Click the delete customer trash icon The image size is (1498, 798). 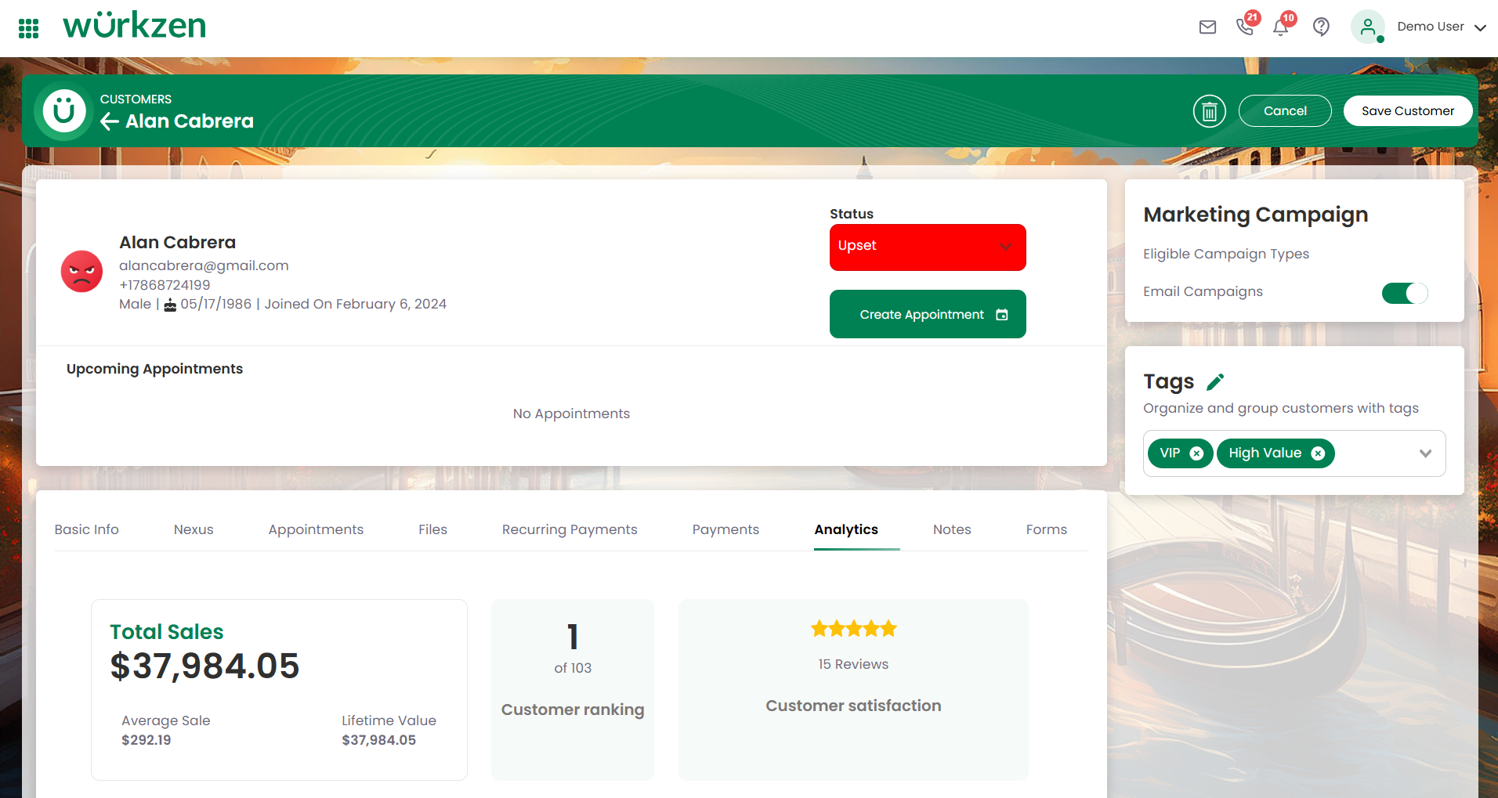coord(1209,111)
